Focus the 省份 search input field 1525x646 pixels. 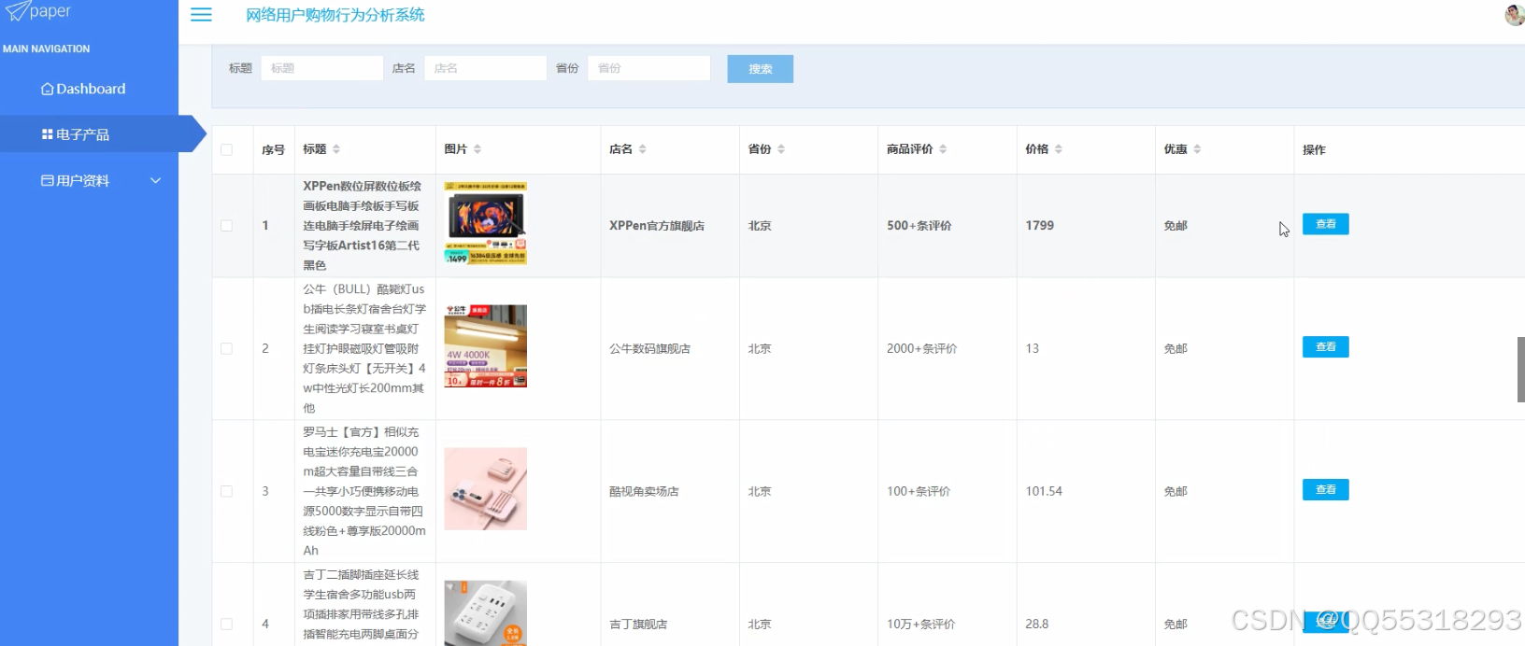648,68
